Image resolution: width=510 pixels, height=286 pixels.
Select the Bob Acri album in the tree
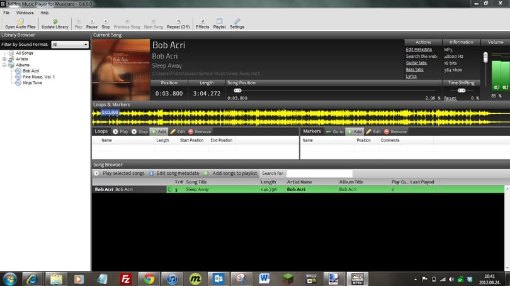click(31, 71)
